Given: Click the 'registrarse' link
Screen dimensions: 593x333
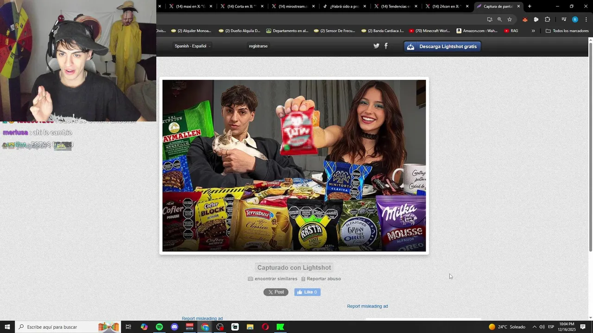Looking at the screenshot, I should (x=258, y=46).
